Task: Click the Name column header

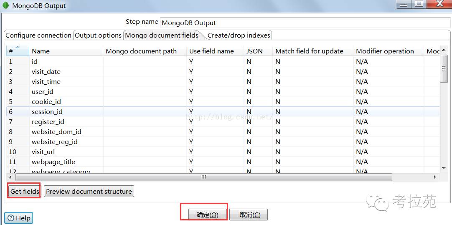Action: (66, 51)
